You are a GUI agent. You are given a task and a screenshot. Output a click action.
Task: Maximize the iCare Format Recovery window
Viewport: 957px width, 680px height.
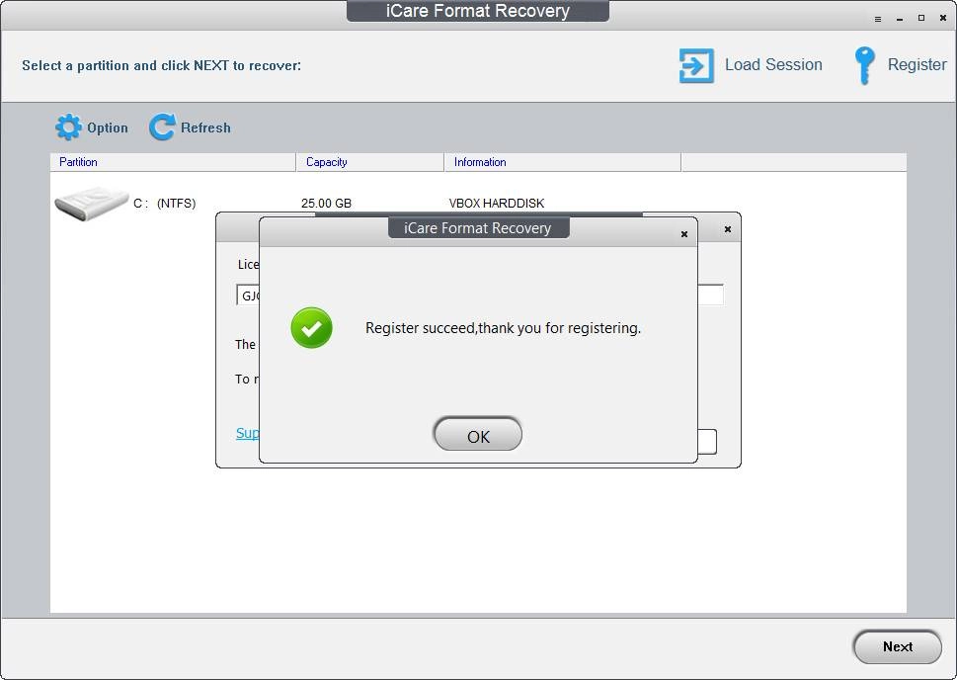921,19
